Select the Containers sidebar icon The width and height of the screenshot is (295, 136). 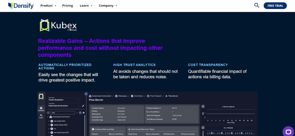(x=41, y=109)
